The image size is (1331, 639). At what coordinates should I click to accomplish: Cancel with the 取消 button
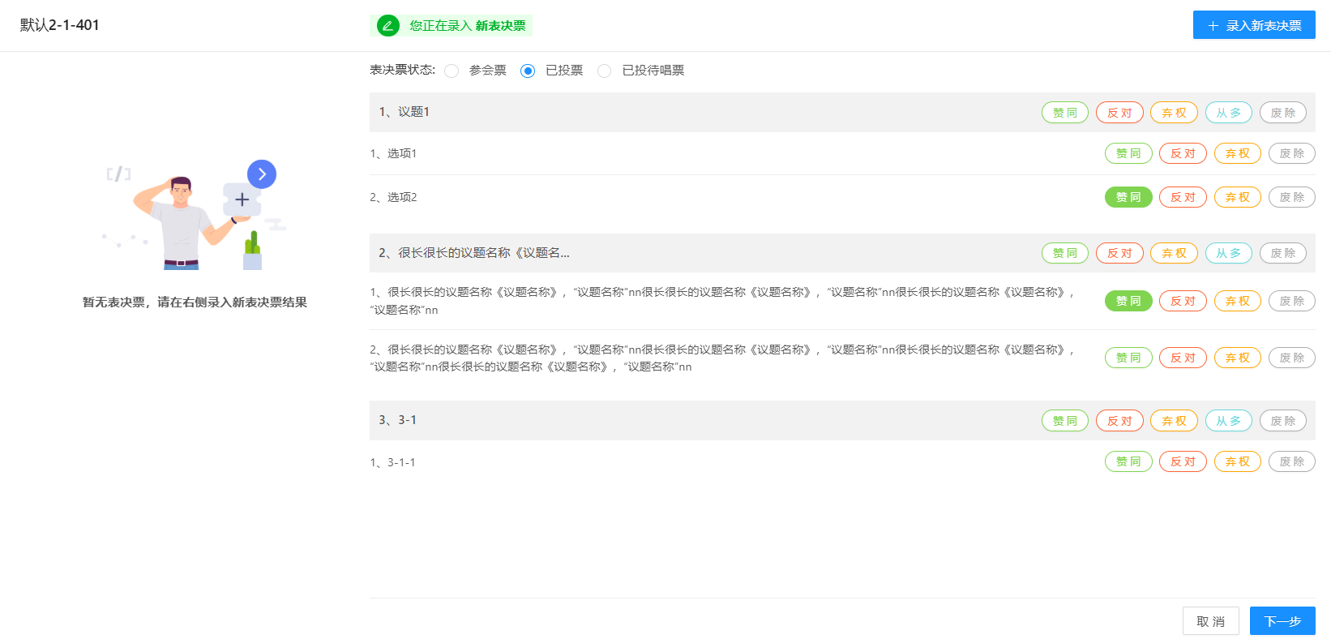click(1210, 621)
